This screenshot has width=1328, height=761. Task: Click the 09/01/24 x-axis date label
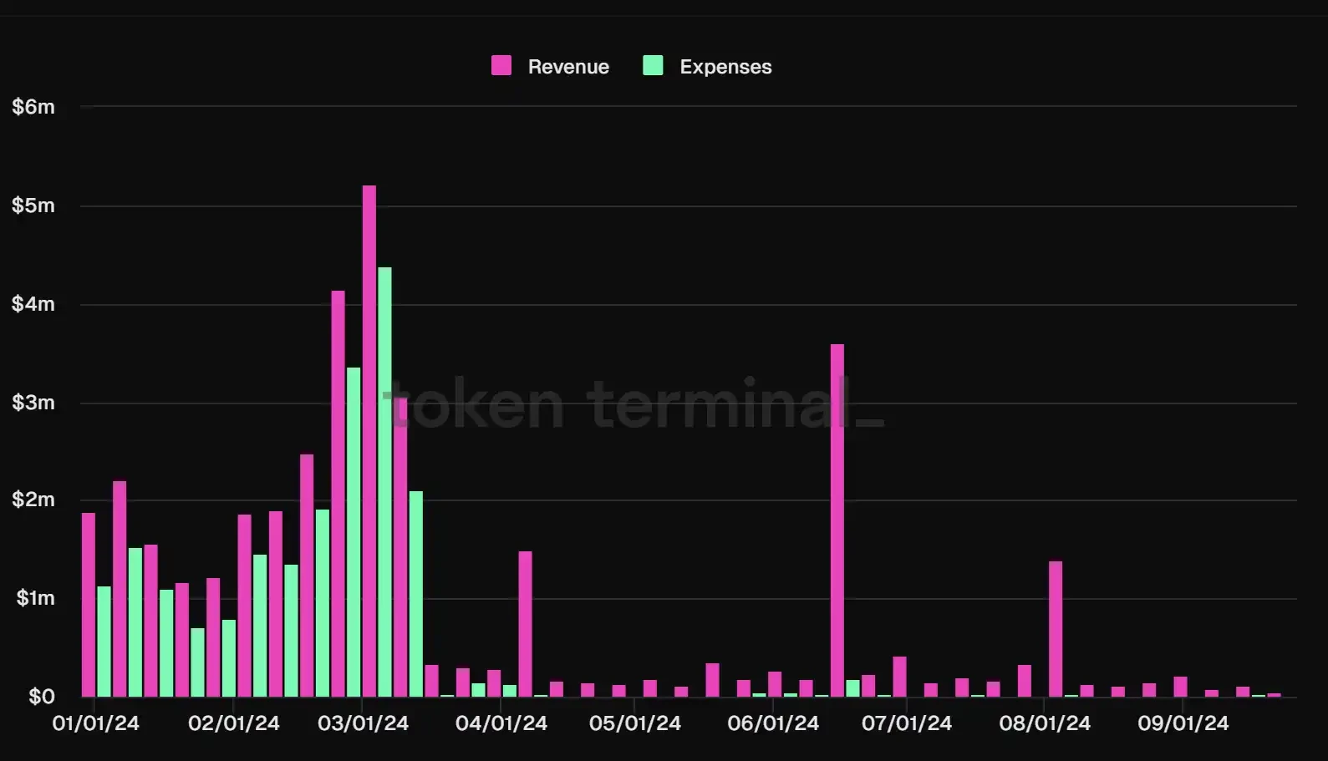[x=1183, y=723]
